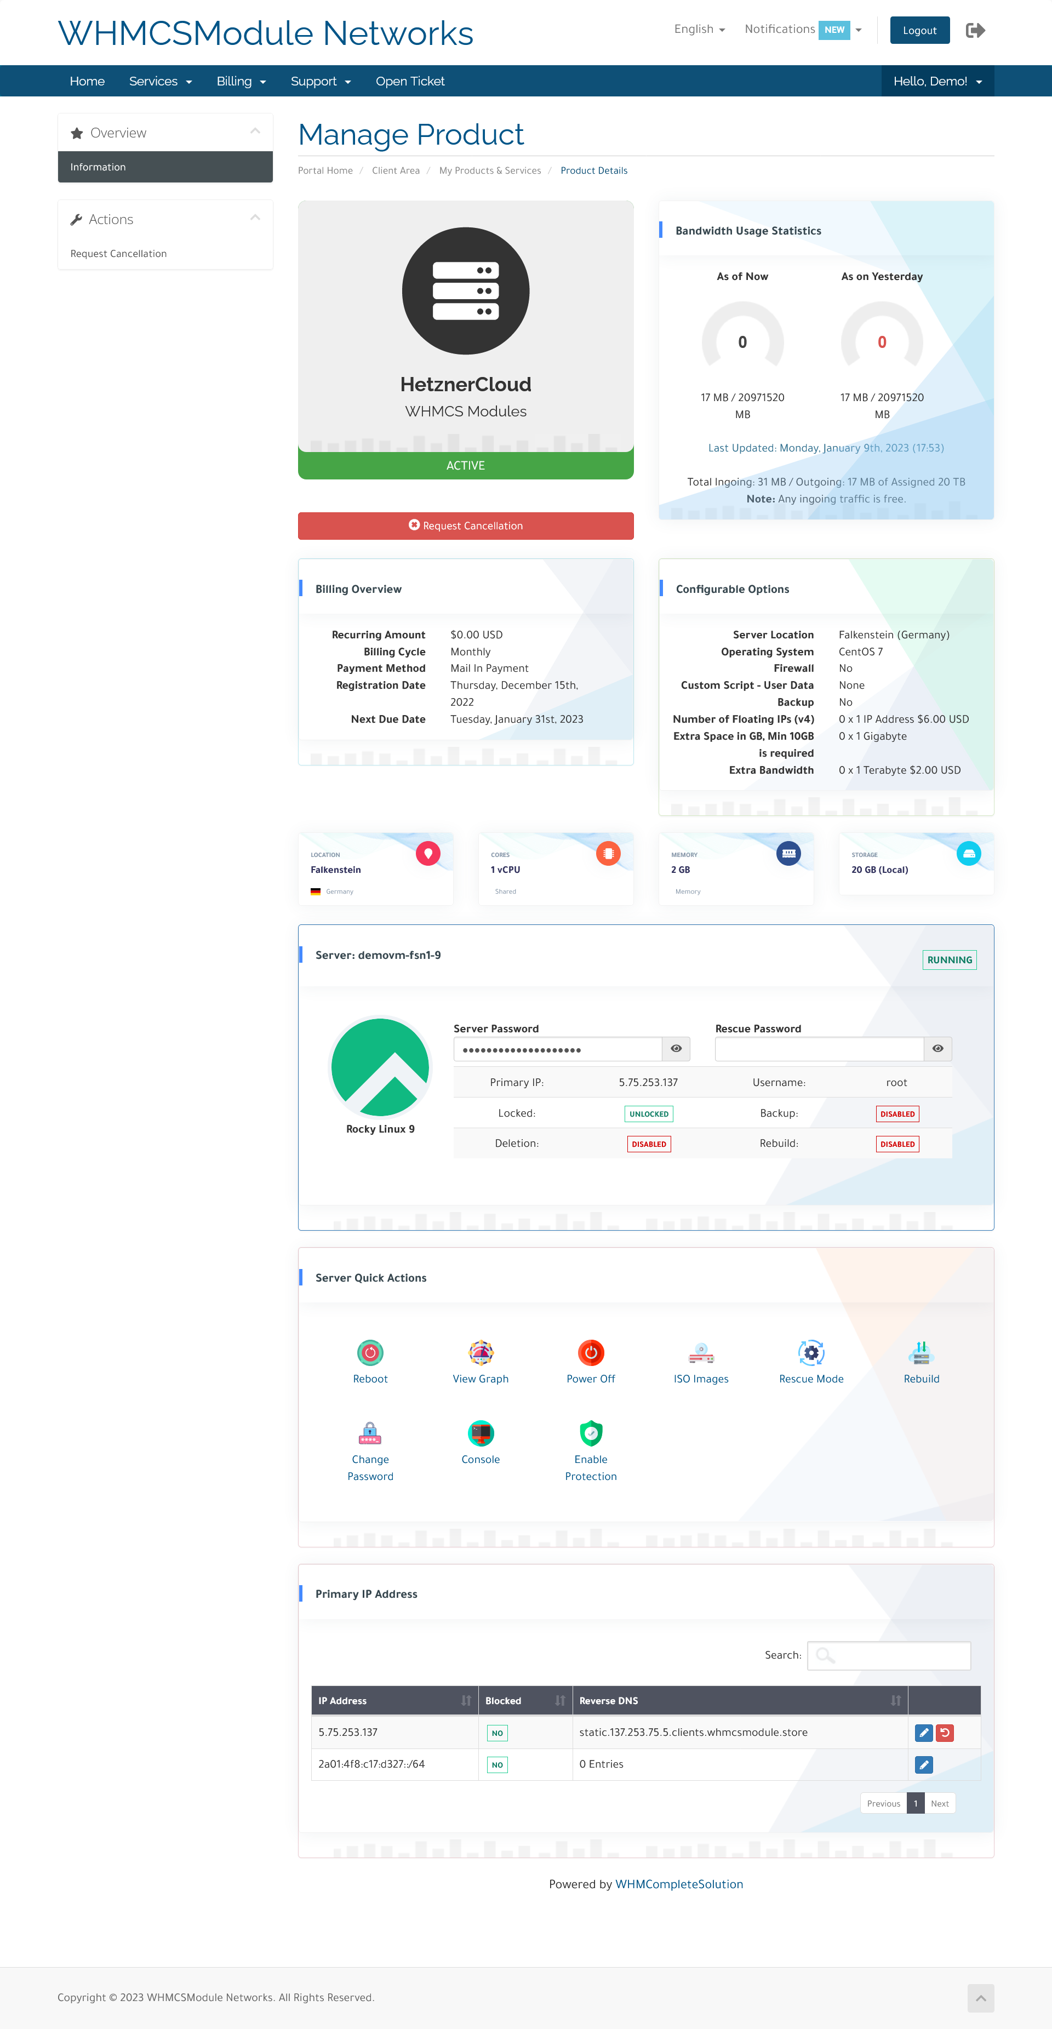Reveal the Server Password with eye icon
This screenshot has width=1052, height=2029.
tap(676, 1048)
